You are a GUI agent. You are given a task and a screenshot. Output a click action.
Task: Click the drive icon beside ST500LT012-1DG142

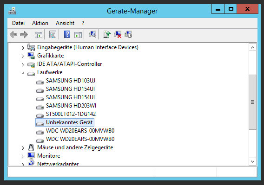[x=40, y=115]
